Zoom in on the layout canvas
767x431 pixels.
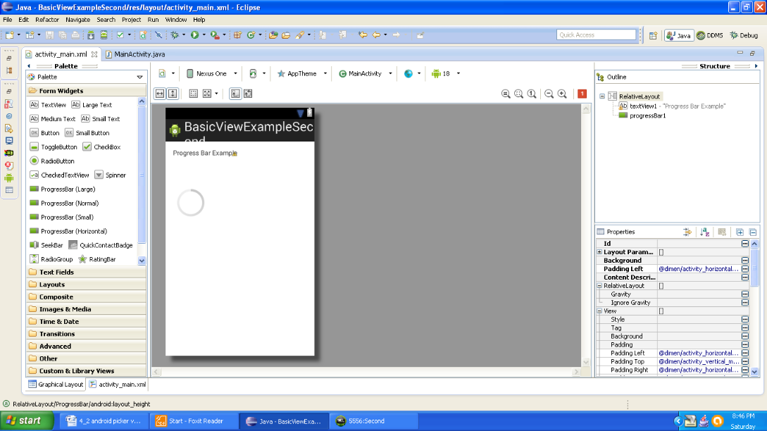click(562, 94)
